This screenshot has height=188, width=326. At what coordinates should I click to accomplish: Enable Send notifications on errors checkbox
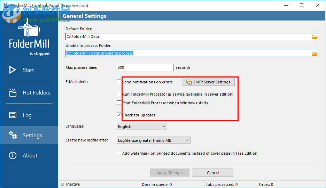119,82
